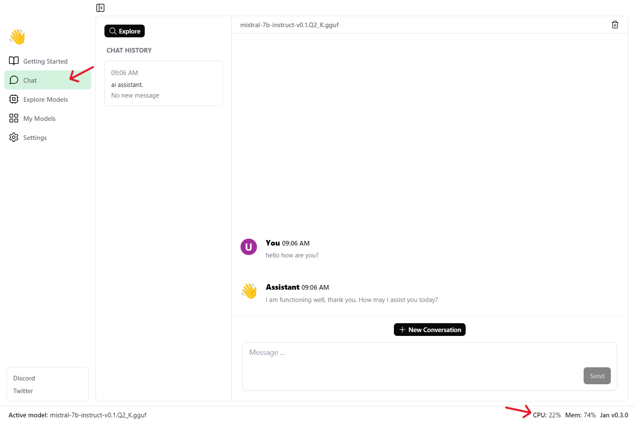The image size is (635, 422).
Task: Open My Models grid icon
Action: (x=14, y=118)
